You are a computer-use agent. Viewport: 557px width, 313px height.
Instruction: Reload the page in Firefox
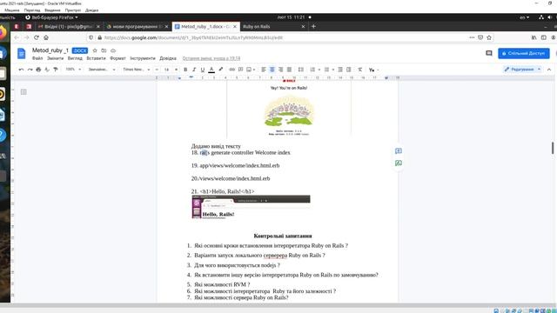[37, 37]
